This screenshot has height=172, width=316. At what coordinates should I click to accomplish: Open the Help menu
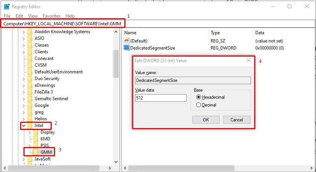coord(70,16)
